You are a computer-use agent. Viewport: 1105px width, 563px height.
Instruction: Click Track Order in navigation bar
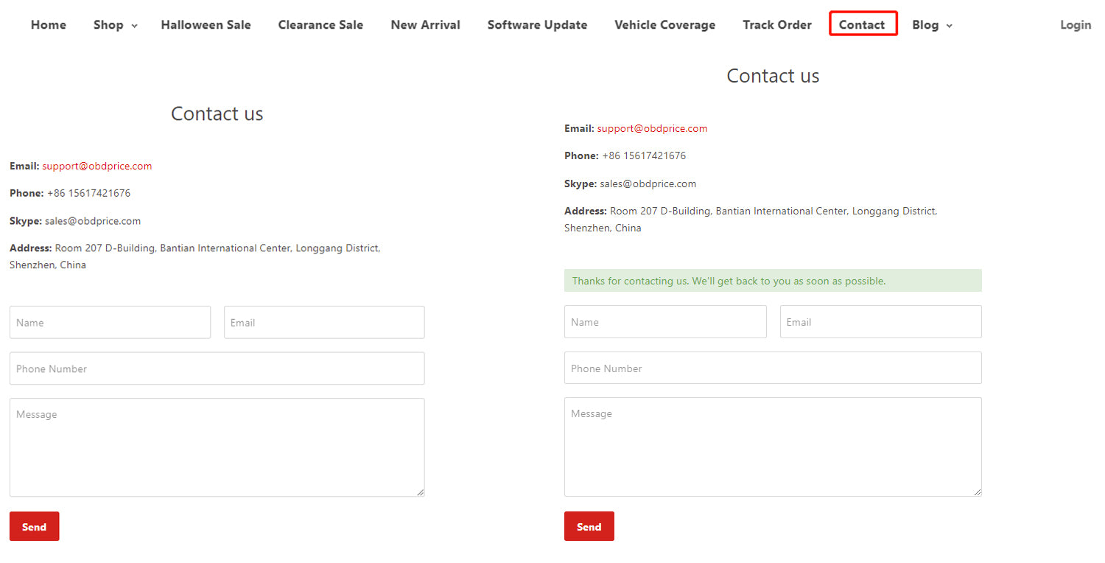[x=776, y=25]
